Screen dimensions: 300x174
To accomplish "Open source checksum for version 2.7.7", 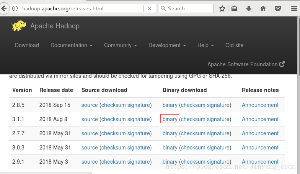I will click(x=113, y=133).
